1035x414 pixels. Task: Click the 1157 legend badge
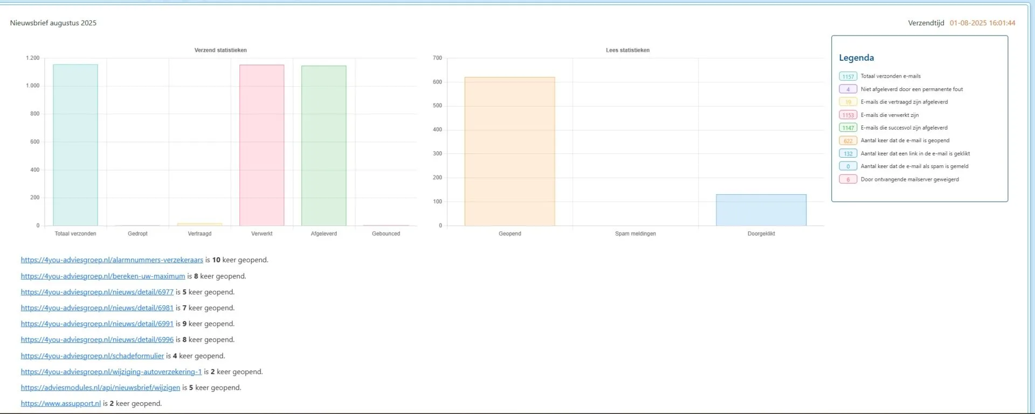[x=848, y=76]
